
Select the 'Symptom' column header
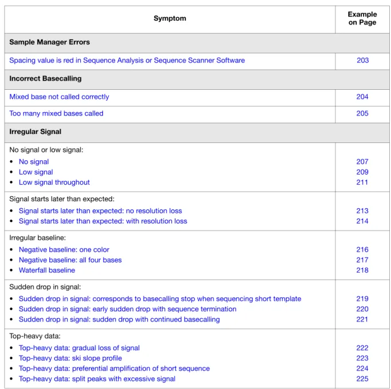(x=170, y=18)
